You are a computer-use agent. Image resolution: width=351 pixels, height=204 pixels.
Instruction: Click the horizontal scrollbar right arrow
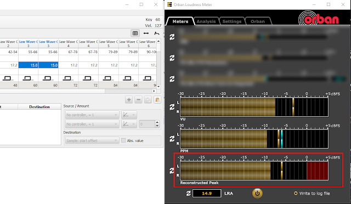point(154,91)
